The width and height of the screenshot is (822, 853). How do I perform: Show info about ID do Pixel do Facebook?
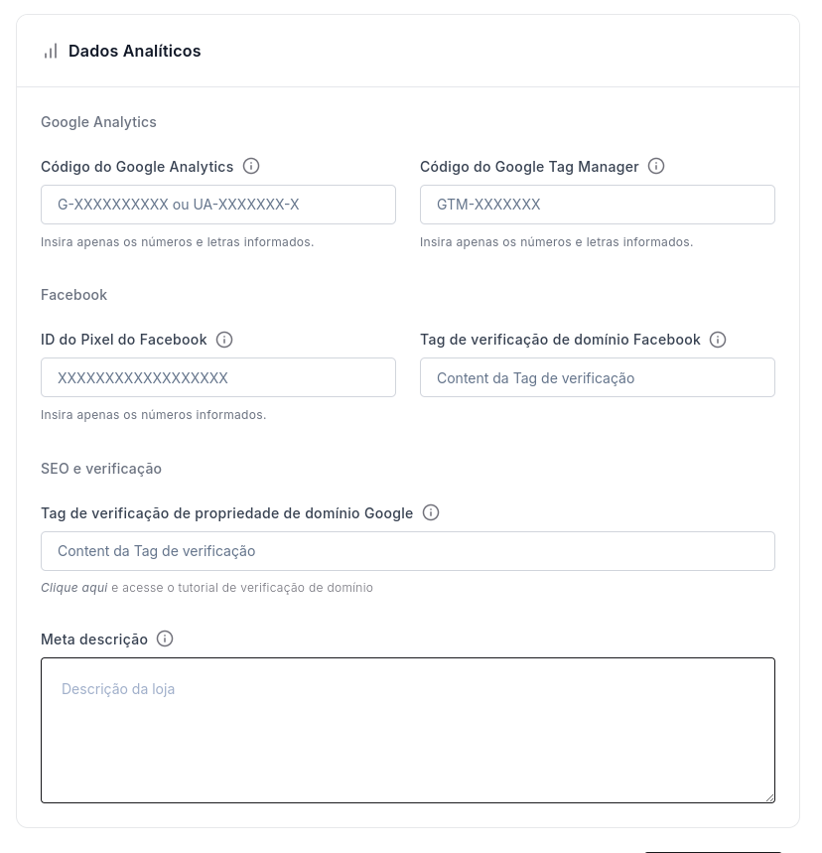coord(224,340)
